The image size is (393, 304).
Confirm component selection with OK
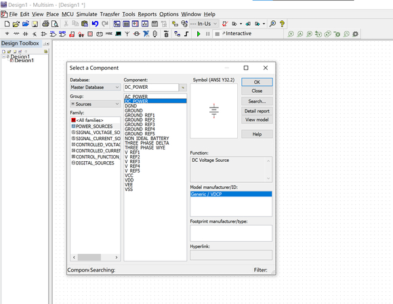tap(257, 82)
